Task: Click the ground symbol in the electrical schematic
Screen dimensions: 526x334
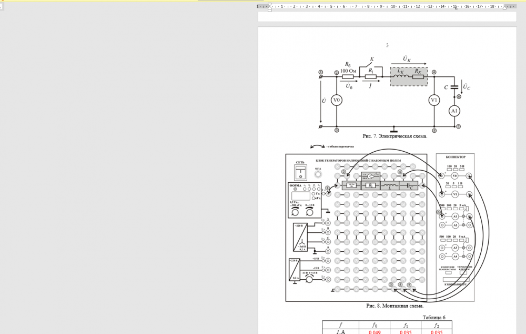Action: point(394,128)
